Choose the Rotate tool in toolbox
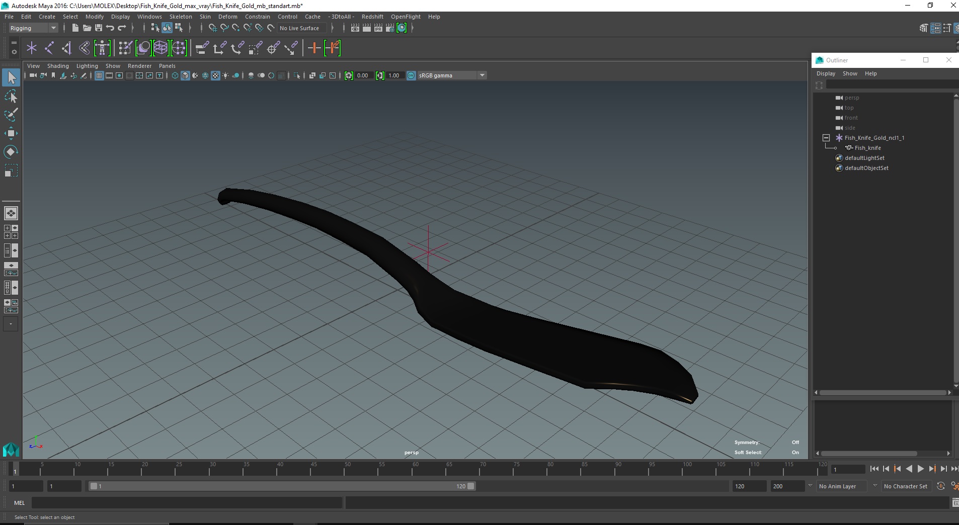Viewport: 959px width, 525px height. pyautogui.click(x=11, y=152)
